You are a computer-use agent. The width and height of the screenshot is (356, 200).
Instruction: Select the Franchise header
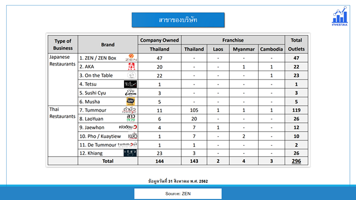[x=233, y=40]
